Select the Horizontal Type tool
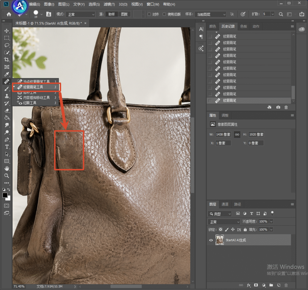Viewport: 308px width, 290px height. (x=7, y=147)
